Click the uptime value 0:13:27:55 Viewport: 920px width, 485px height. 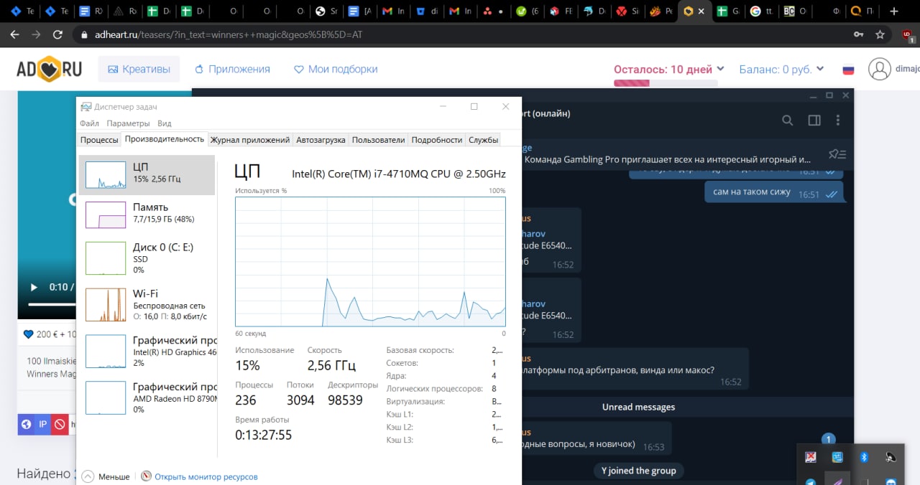pos(264,435)
